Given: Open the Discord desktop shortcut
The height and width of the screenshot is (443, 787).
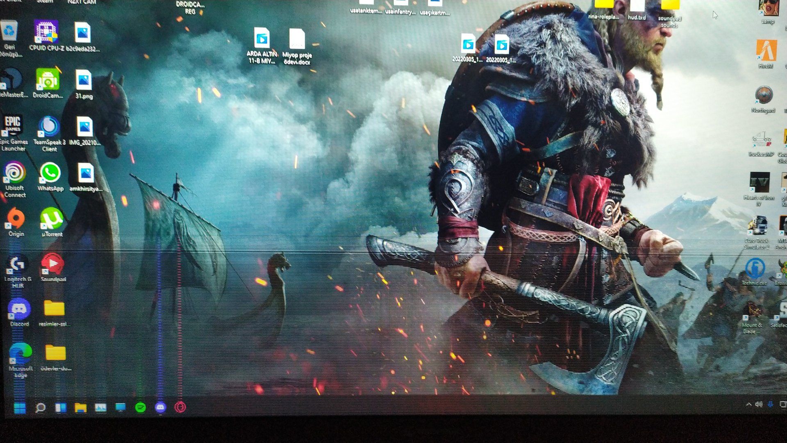Looking at the screenshot, I should click(19, 309).
